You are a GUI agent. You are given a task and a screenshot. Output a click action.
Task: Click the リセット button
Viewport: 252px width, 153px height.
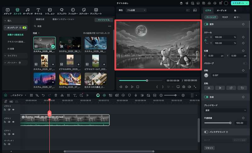click(x=209, y=148)
